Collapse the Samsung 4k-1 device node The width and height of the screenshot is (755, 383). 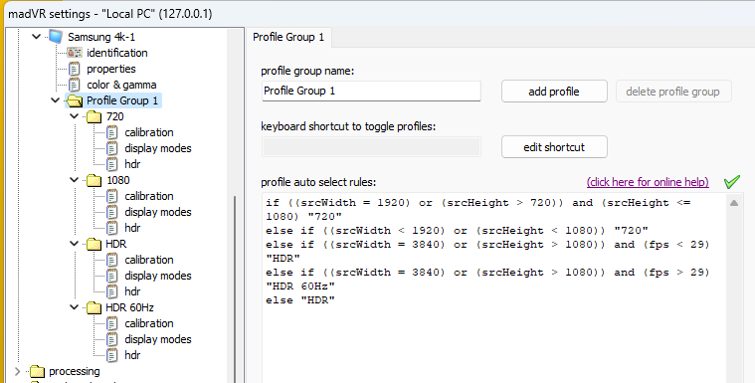click(36, 37)
